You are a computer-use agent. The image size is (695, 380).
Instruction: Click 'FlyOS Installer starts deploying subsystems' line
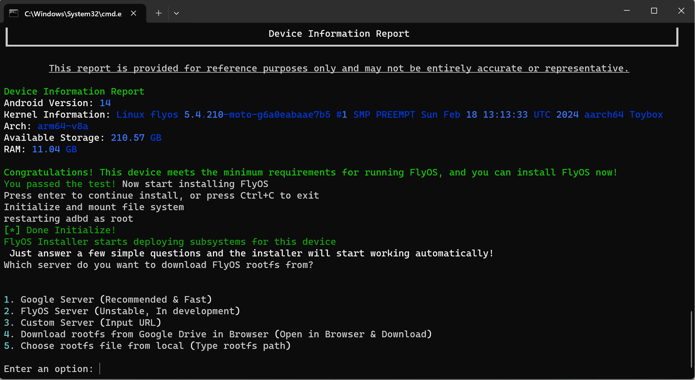pos(170,242)
